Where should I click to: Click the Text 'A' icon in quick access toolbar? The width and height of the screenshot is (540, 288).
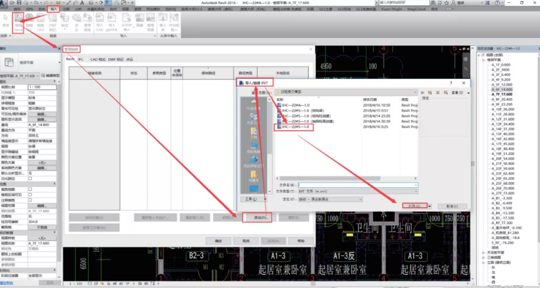[x=82, y=3]
